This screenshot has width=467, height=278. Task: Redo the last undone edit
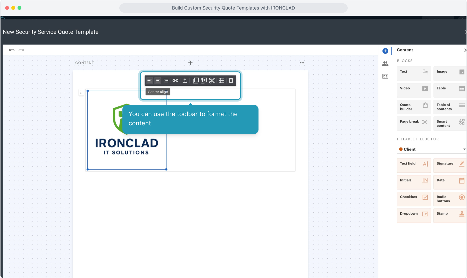[21, 50]
